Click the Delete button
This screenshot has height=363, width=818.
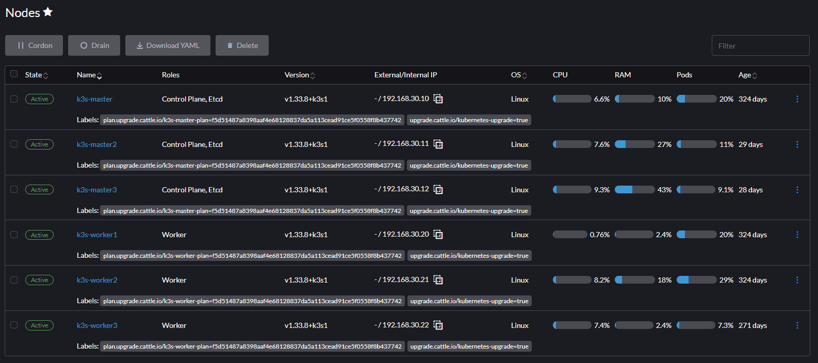(x=242, y=45)
